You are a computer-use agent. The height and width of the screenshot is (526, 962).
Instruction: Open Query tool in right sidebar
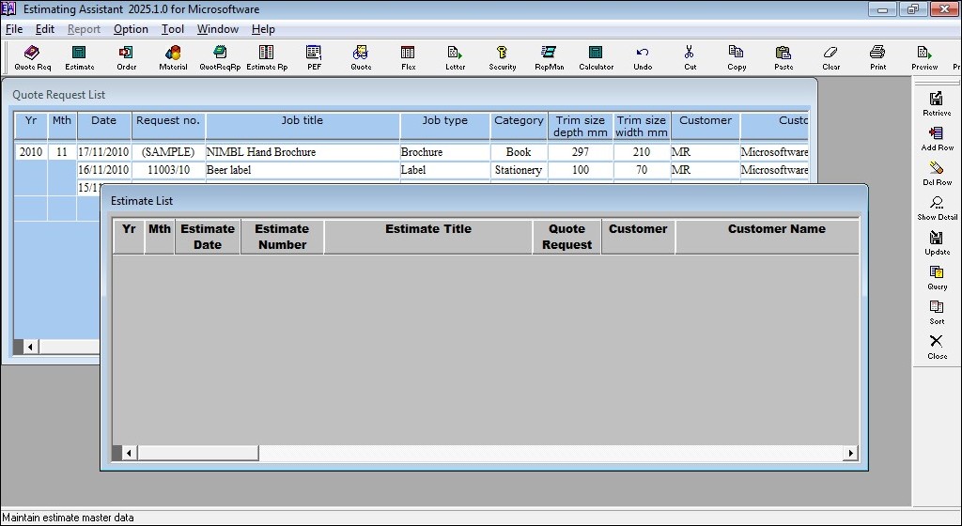click(x=937, y=277)
